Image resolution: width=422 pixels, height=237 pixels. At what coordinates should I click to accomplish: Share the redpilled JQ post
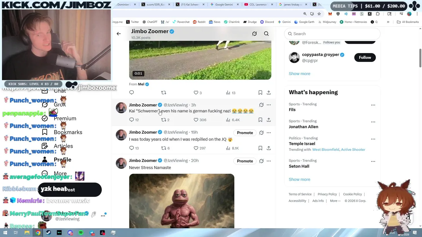coord(269,148)
